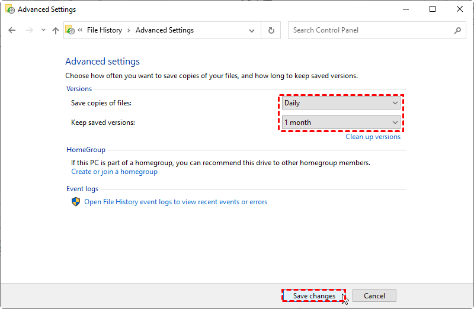Click the Clean up versions link
This screenshot has width=474, height=309.
373,137
